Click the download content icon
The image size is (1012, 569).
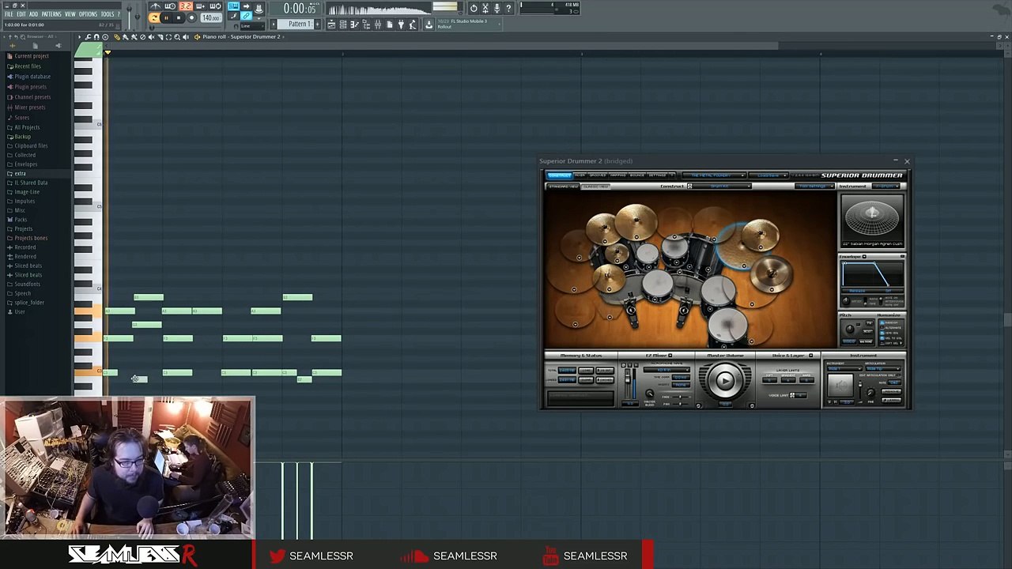(x=429, y=24)
